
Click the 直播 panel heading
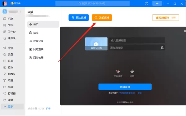click(30, 12)
